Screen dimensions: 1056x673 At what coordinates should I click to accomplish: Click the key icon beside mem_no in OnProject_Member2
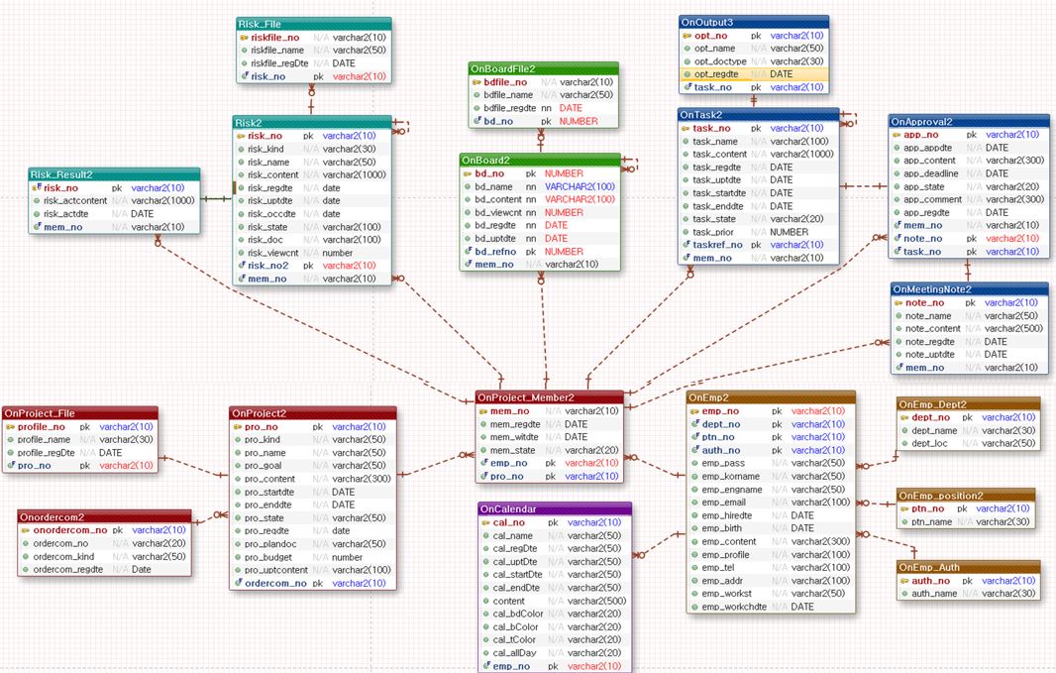[x=482, y=410]
